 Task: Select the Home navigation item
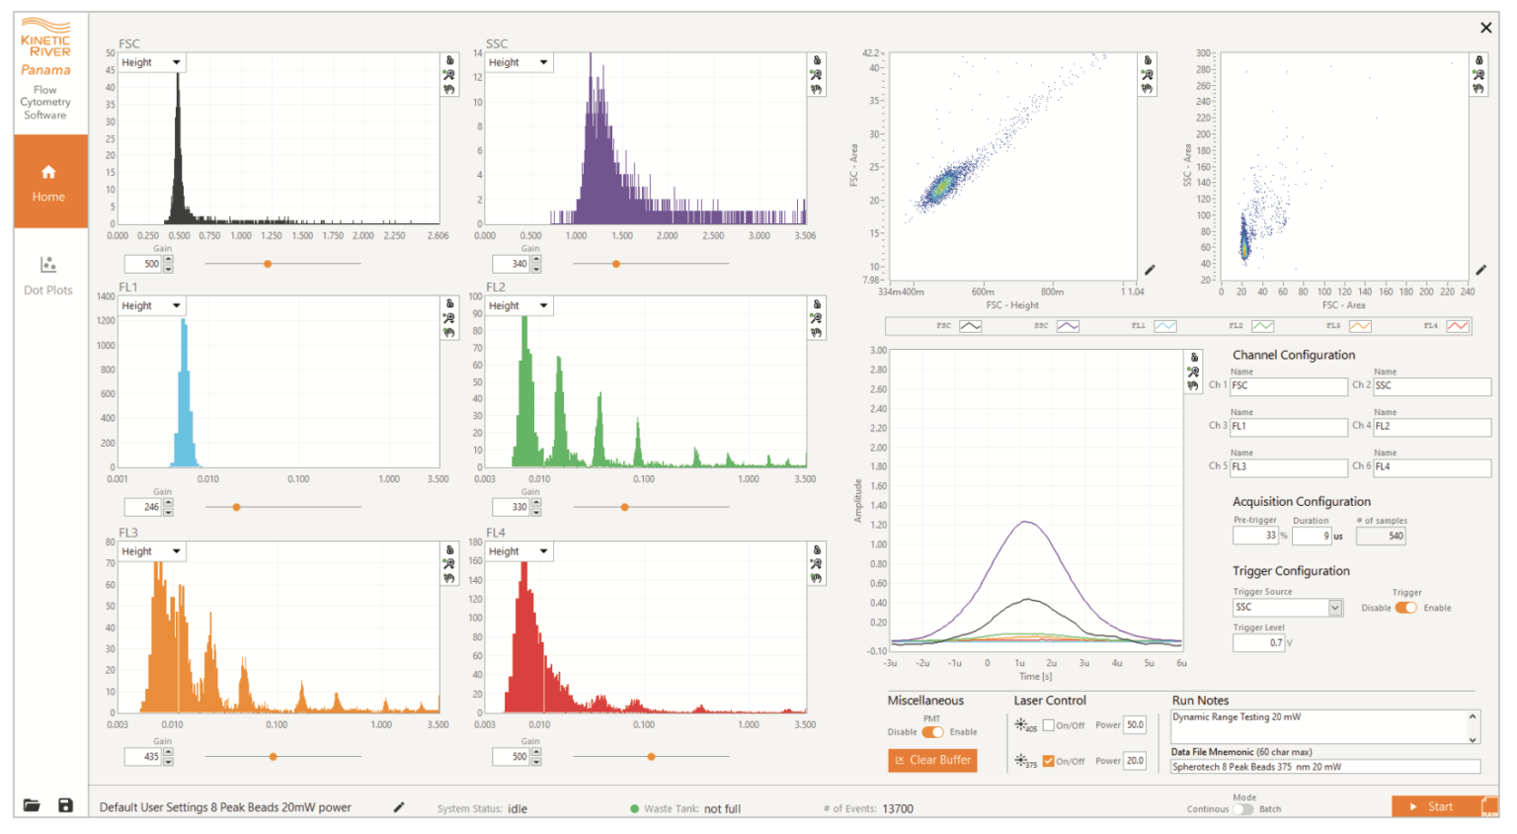coord(50,181)
